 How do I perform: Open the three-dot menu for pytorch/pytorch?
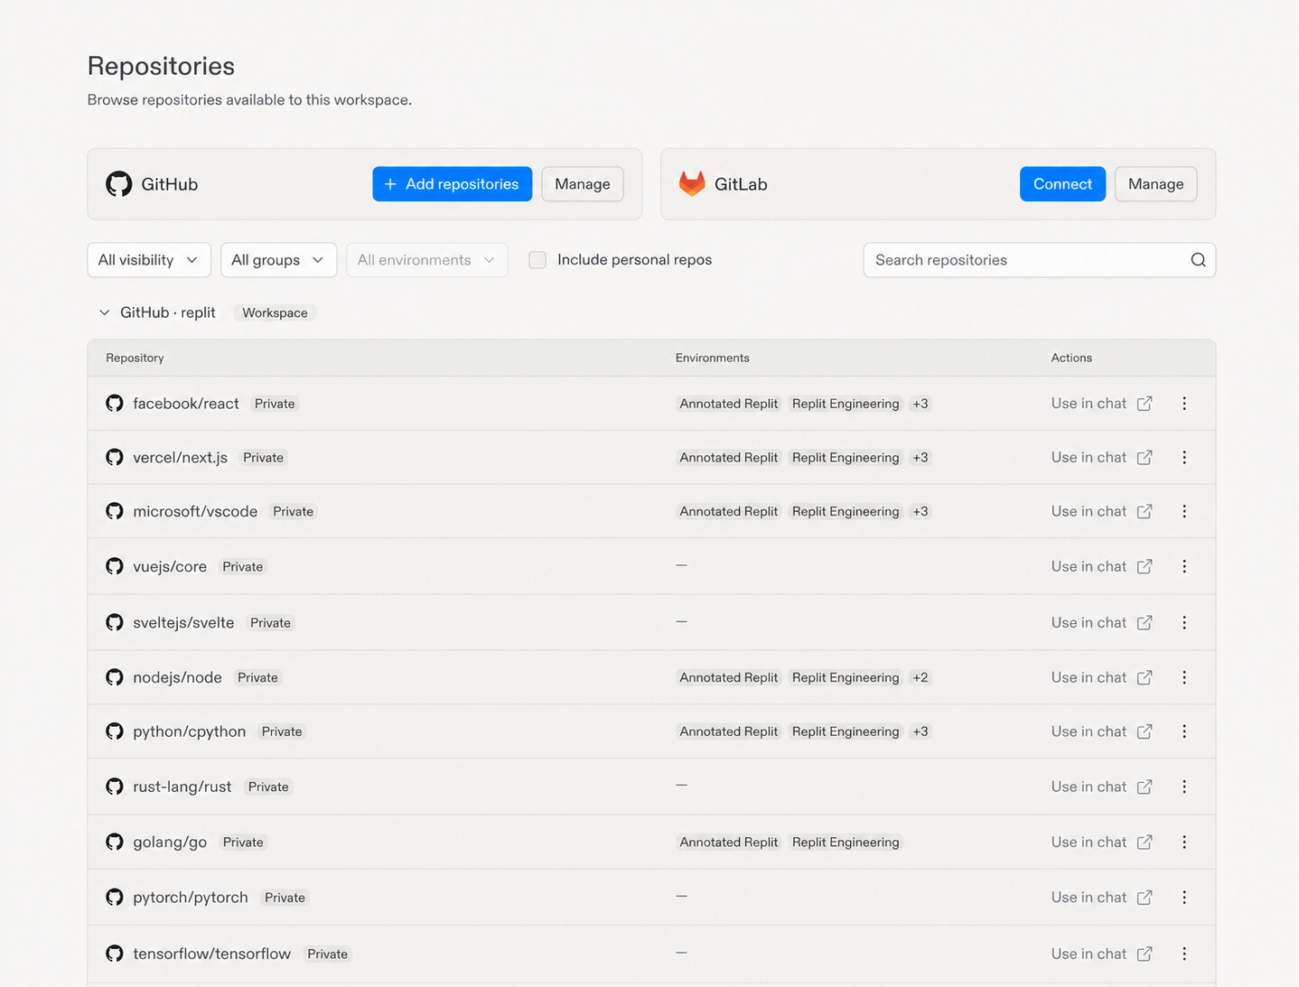point(1184,897)
